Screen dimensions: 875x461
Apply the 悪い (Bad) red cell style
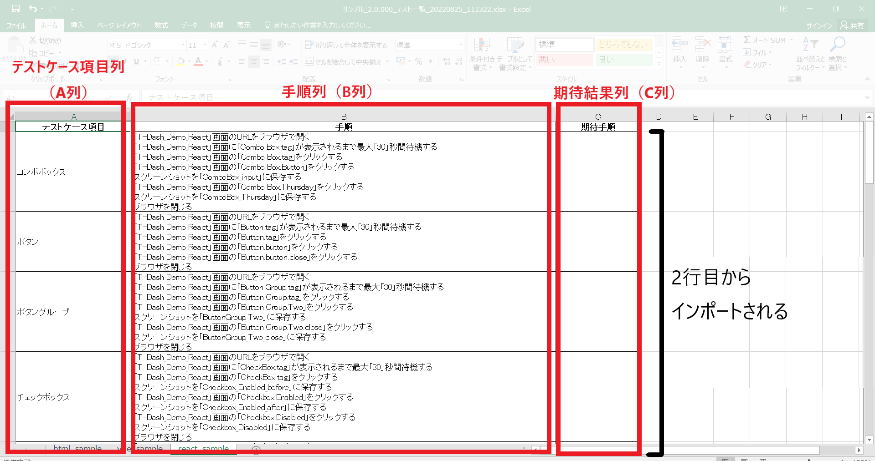tap(564, 60)
